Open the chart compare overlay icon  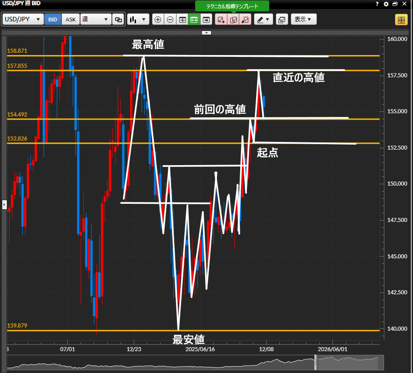[282, 20]
